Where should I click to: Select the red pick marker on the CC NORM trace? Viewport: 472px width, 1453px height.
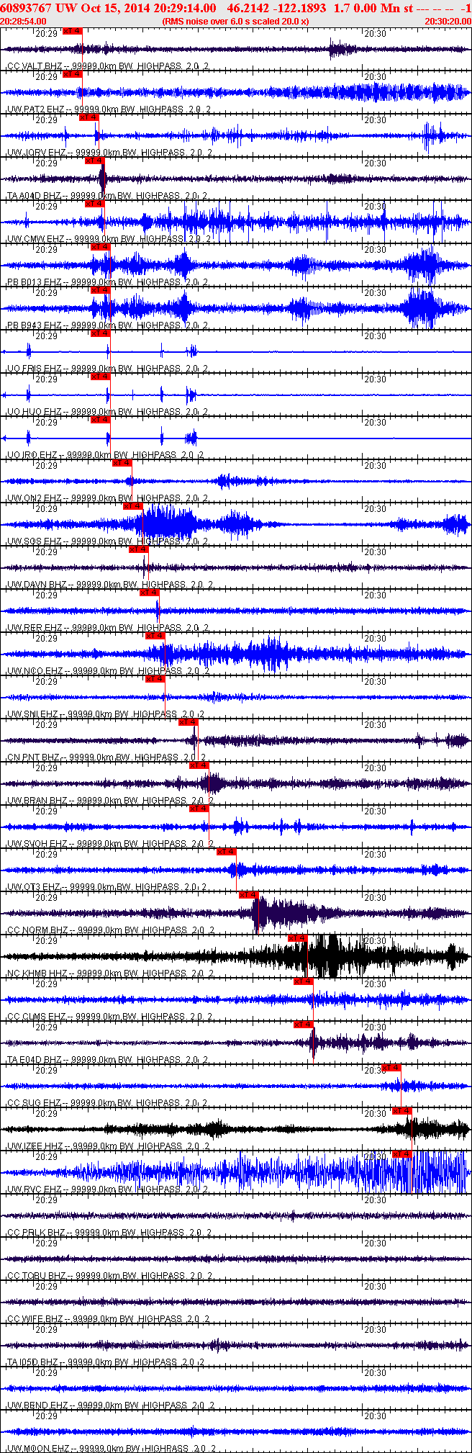[x=248, y=895]
